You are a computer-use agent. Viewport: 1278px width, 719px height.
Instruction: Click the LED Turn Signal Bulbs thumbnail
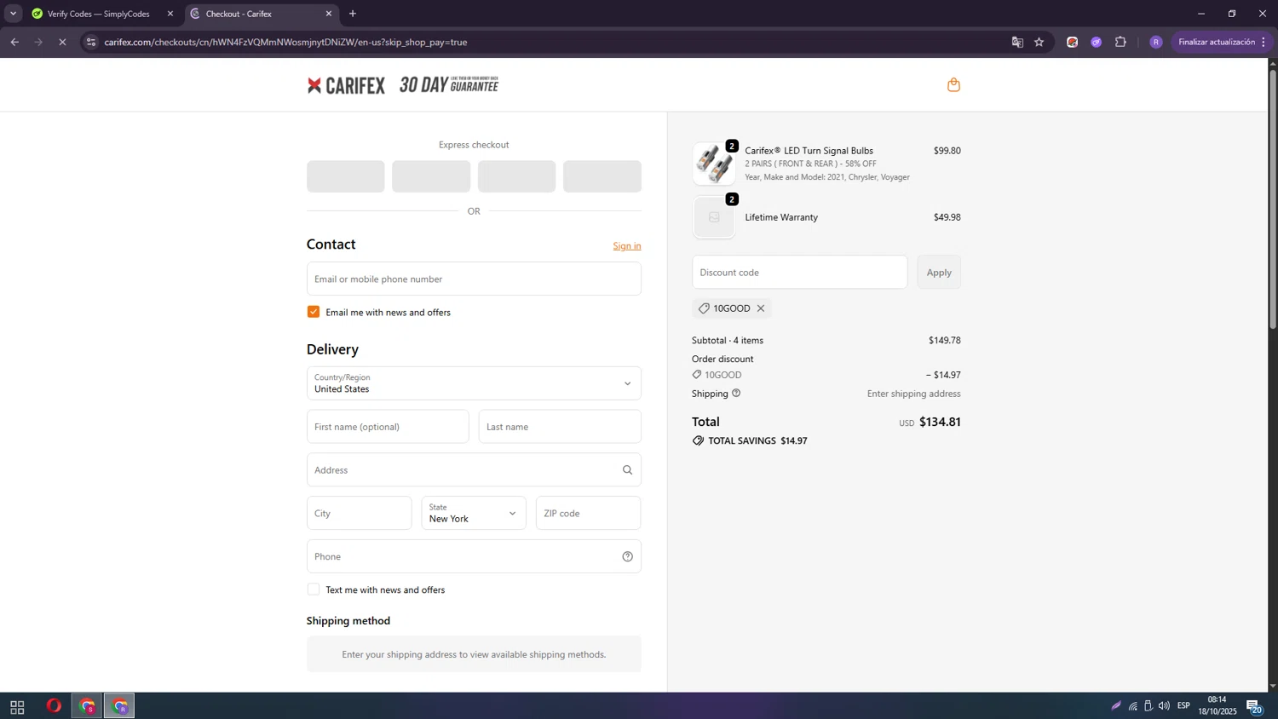pos(714,164)
